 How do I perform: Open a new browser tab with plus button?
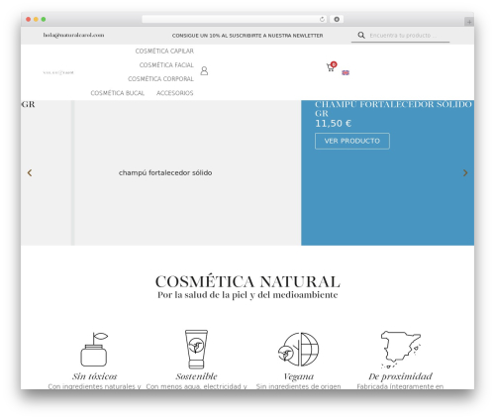coord(469,22)
